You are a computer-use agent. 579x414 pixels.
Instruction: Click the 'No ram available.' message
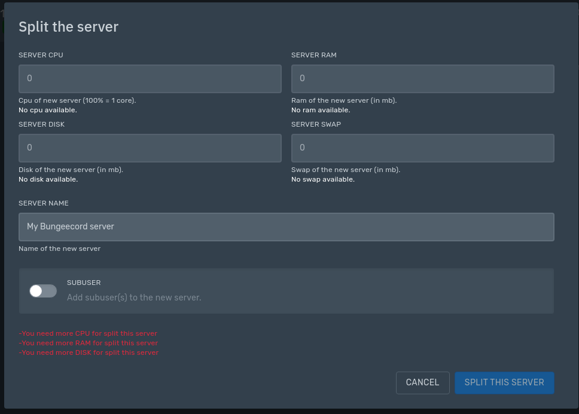click(321, 110)
